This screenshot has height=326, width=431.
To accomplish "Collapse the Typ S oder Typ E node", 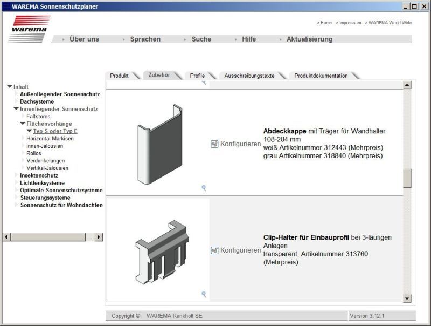I will pos(30,131).
